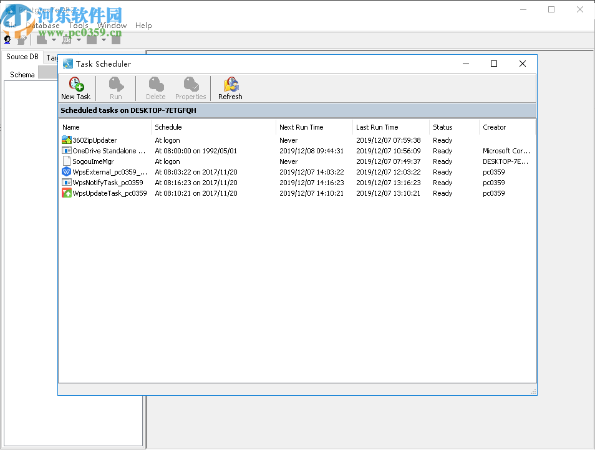Click the WpsUpdateTask green icon
The image size is (595, 450).
pos(66,193)
